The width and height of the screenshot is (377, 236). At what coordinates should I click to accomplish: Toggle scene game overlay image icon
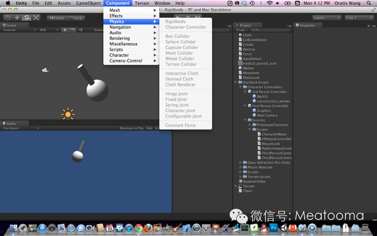73,30
